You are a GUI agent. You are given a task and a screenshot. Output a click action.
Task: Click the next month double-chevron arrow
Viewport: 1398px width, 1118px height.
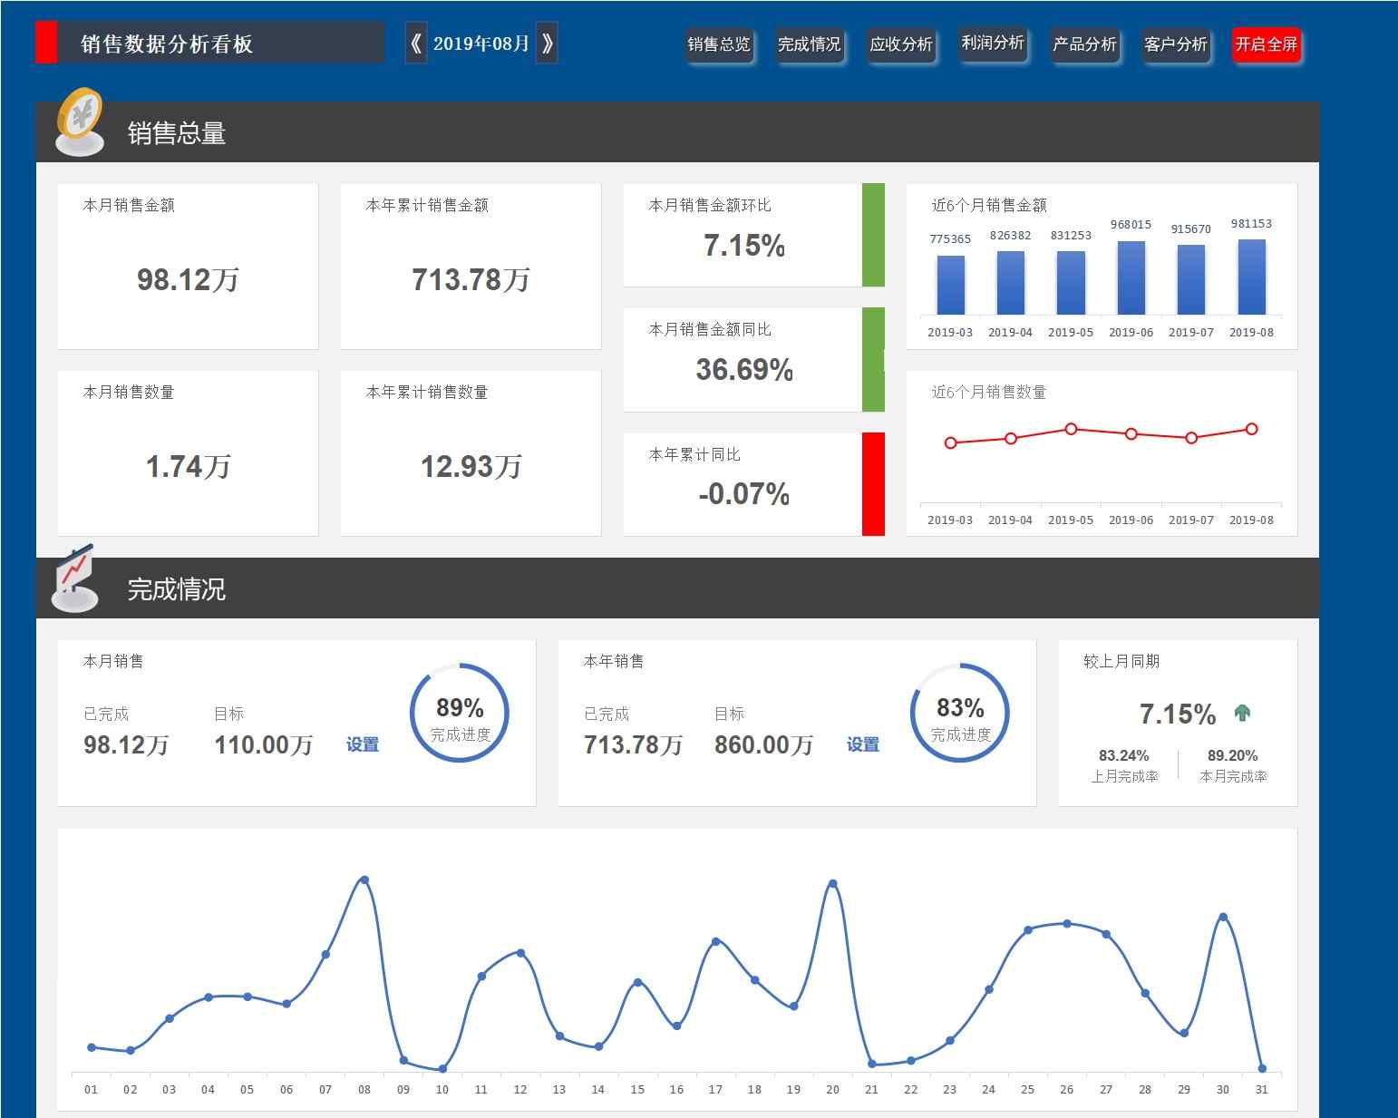click(x=547, y=44)
